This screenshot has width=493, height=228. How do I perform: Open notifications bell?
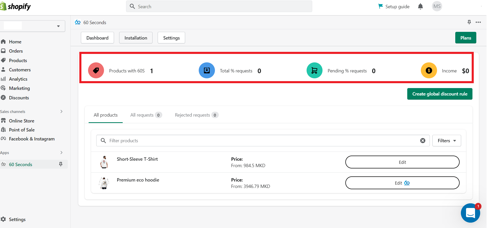tap(420, 6)
